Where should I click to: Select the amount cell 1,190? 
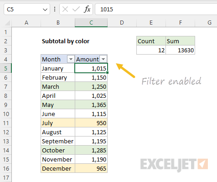[91, 159]
